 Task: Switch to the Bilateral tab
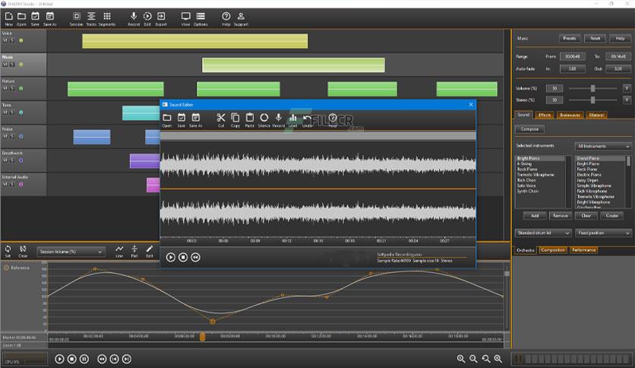tap(596, 115)
